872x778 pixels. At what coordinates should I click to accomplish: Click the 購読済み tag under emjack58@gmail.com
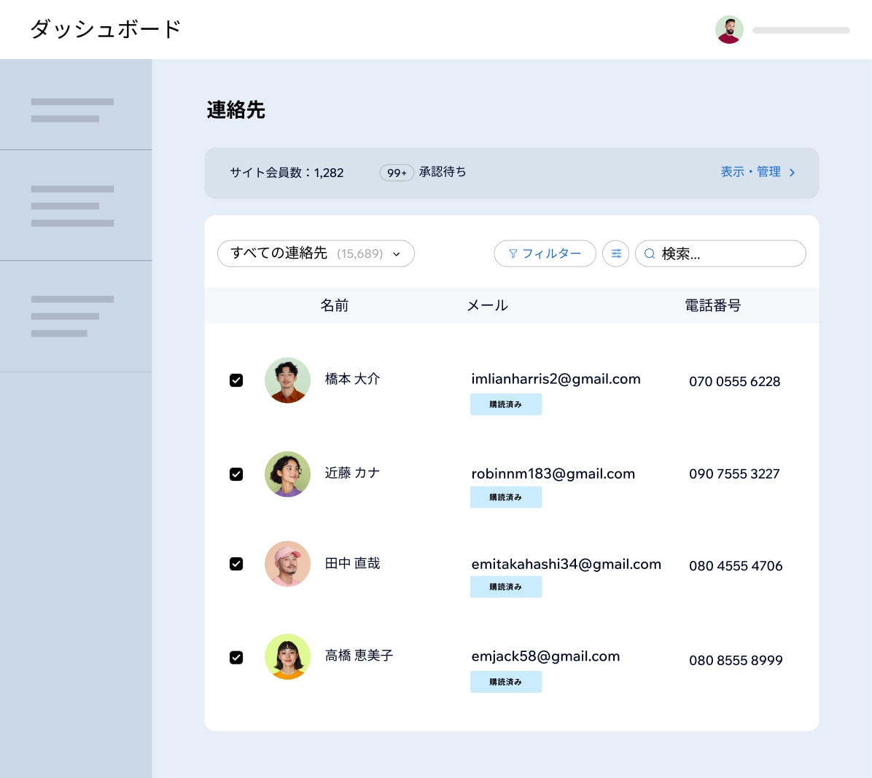click(x=506, y=682)
